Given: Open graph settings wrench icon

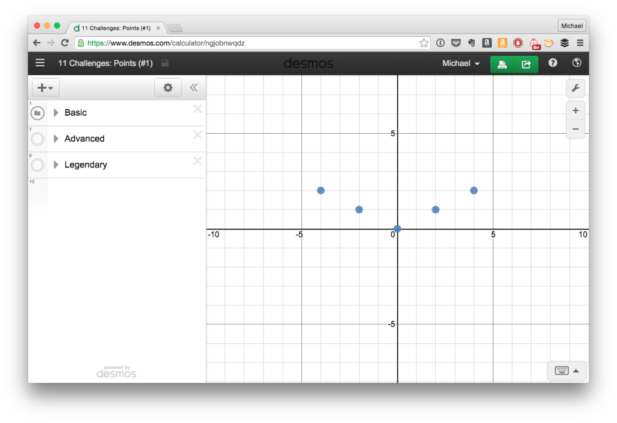Looking at the screenshot, I should pos(575,89).
